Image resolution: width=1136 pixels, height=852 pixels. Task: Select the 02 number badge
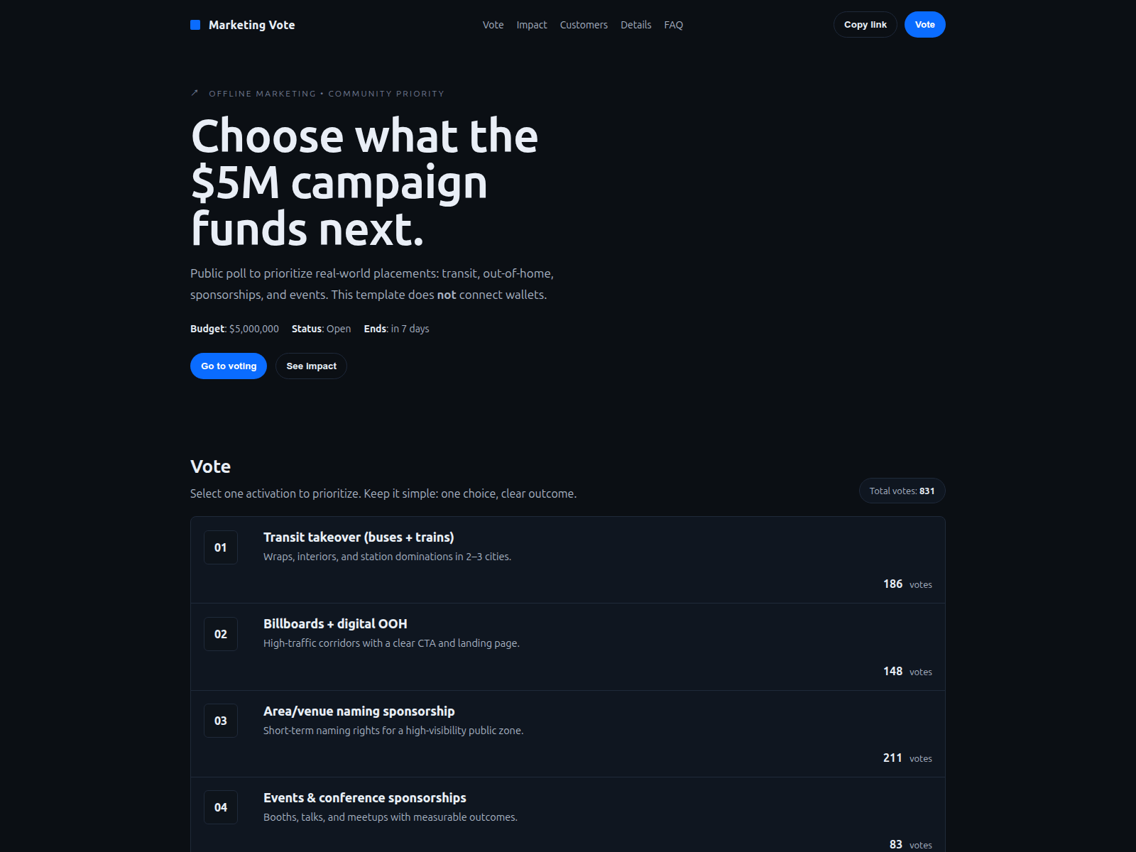[221, 634]
